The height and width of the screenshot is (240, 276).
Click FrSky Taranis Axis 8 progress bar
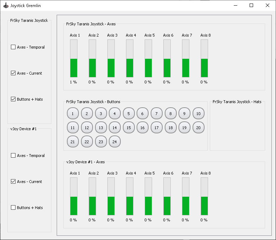tap(204, 58)
